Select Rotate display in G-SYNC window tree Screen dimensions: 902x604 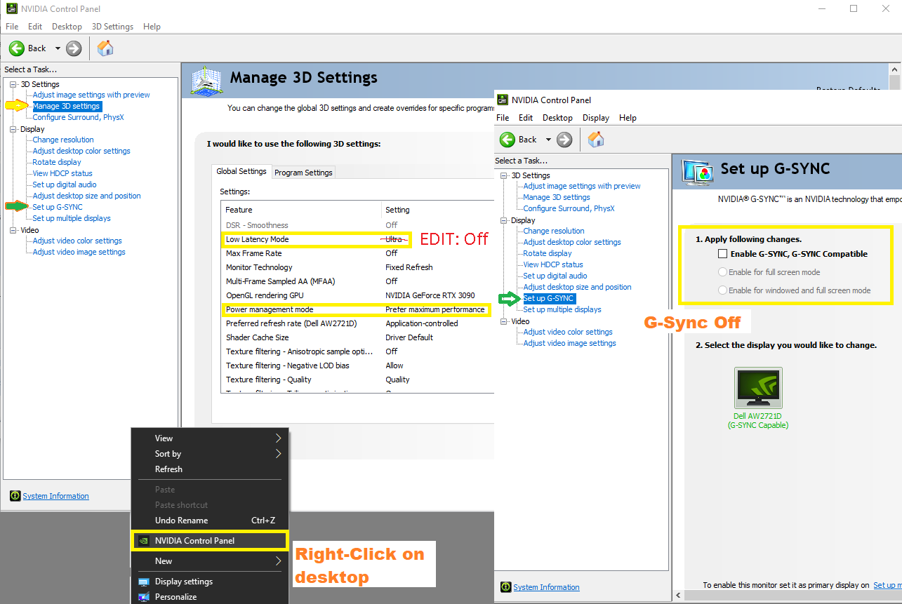click(548, 253)
